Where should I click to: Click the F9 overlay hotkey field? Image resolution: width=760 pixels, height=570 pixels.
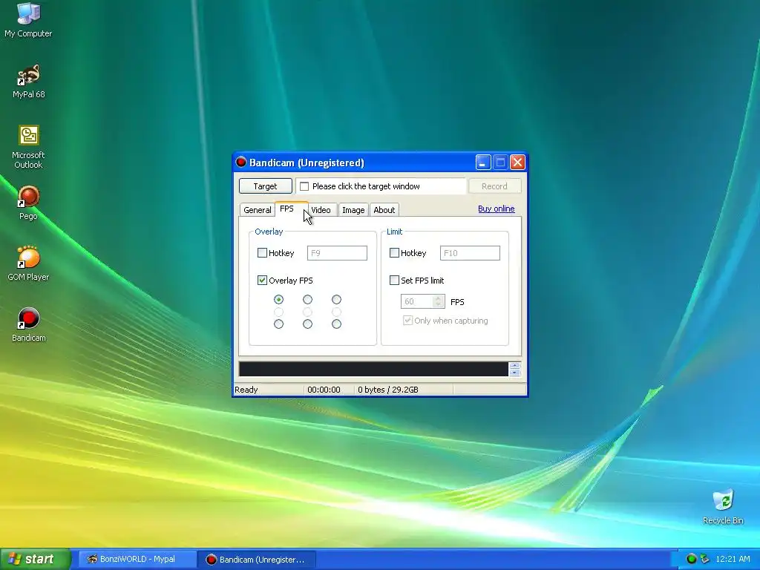tap(338, 253)
